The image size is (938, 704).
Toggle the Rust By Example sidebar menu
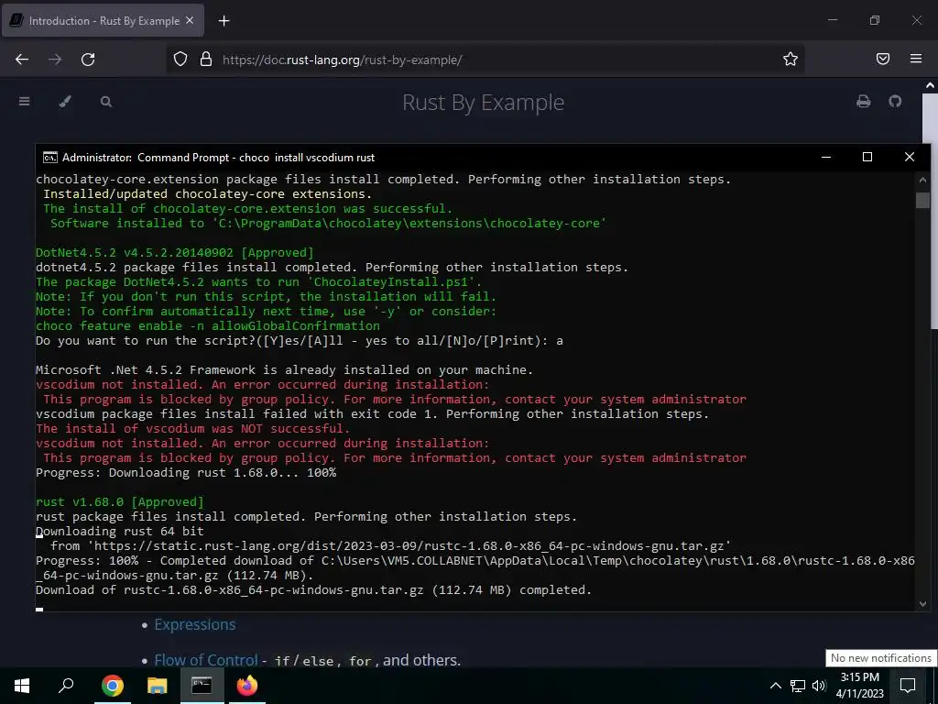pos(25,101)
